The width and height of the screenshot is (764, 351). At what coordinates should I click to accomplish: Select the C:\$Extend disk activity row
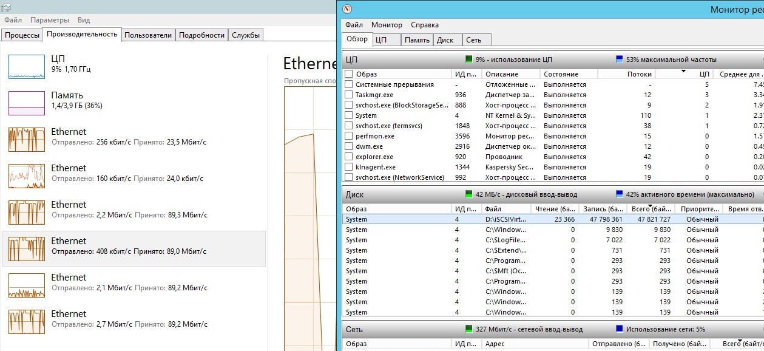click(x=553, y=250)
